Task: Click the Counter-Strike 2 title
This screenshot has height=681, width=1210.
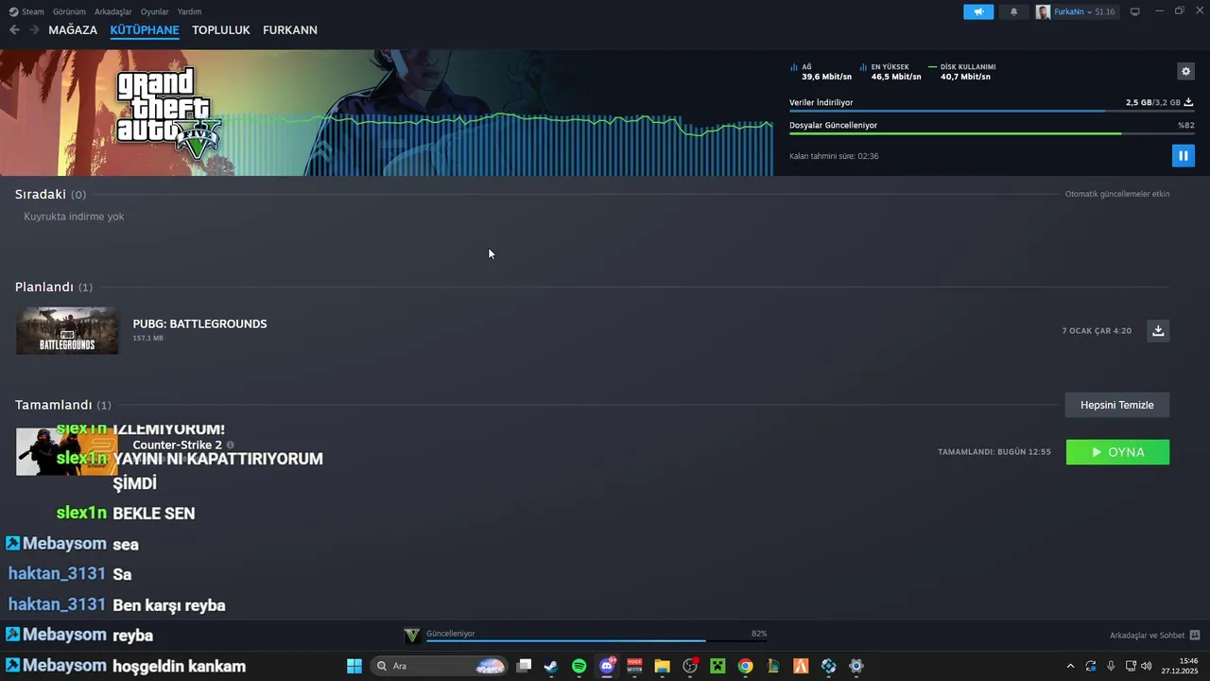Action: (177, 445)
